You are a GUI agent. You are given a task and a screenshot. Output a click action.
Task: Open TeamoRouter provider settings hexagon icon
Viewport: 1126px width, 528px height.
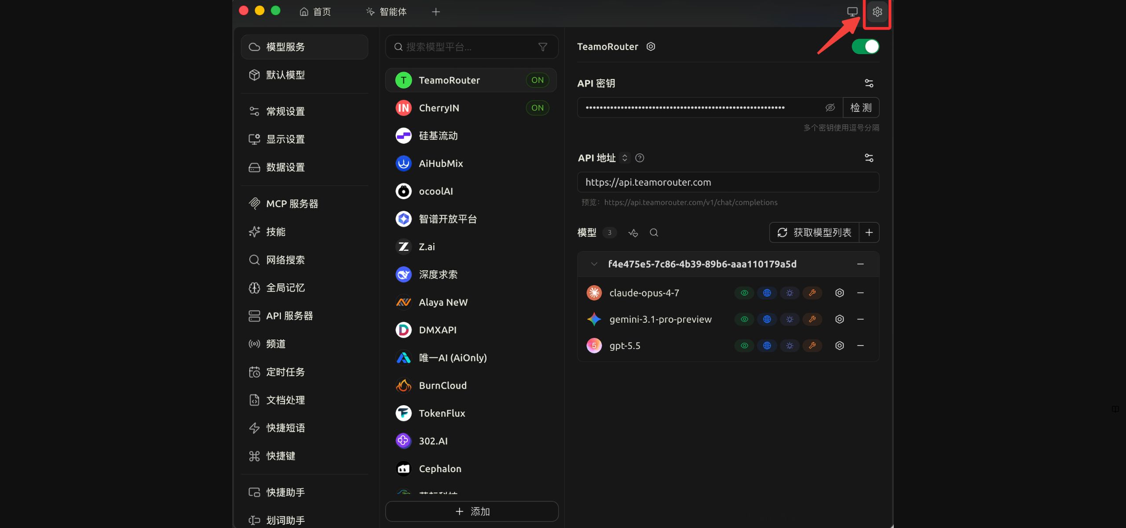651,47
